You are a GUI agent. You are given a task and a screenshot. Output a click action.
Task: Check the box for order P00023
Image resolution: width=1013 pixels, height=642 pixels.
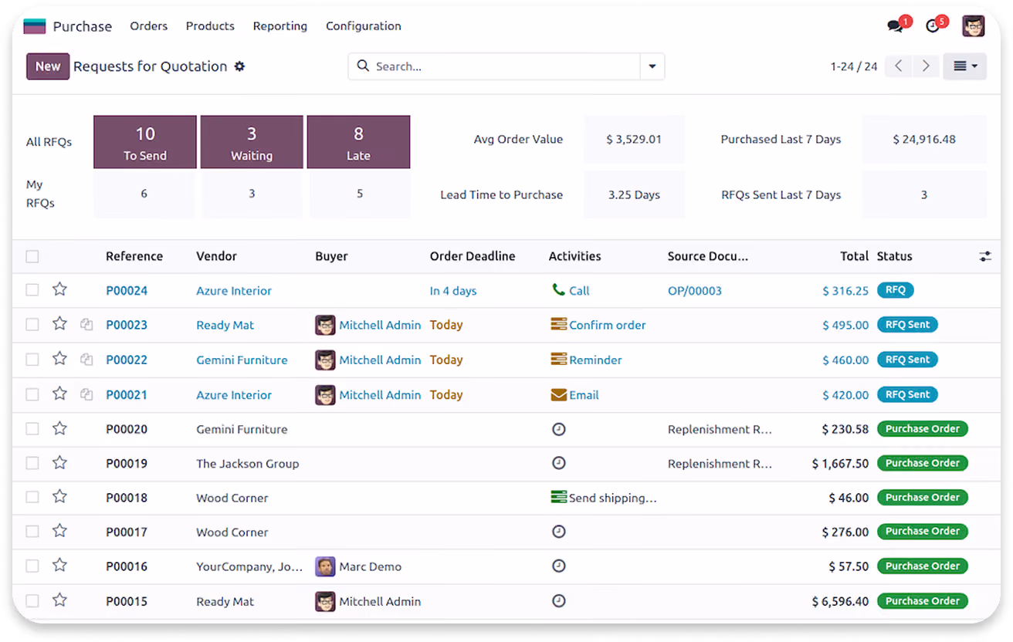click(32, 325)
